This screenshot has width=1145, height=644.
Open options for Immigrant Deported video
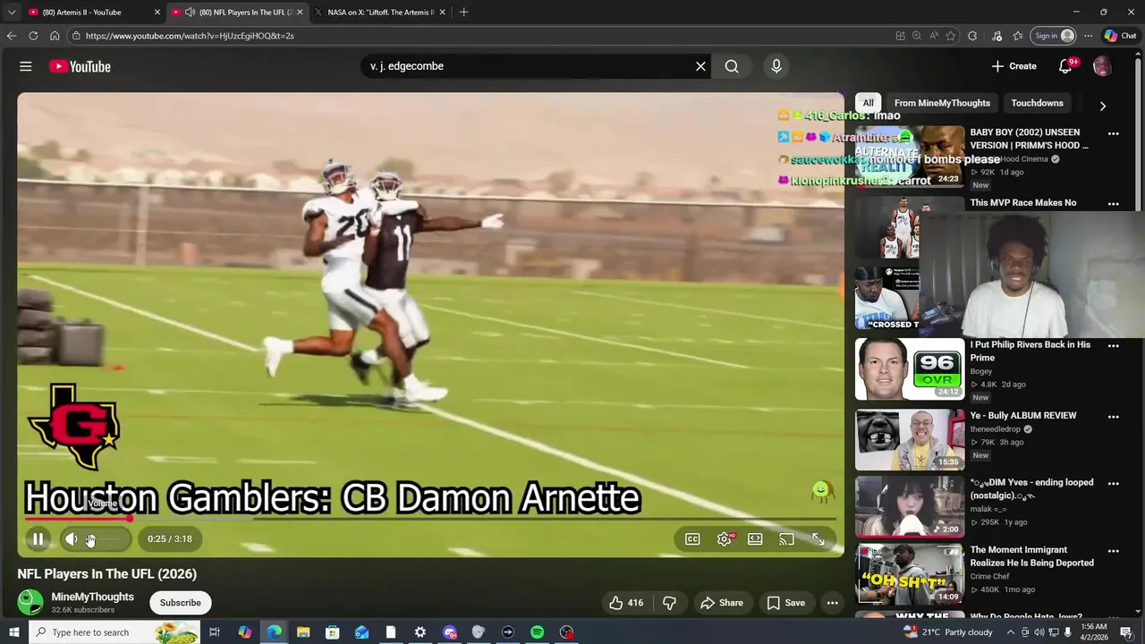coord(1114,551)
